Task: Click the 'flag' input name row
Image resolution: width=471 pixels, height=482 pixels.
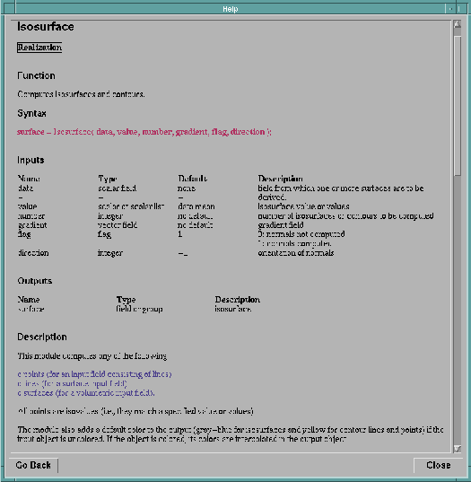Action: 24,234
